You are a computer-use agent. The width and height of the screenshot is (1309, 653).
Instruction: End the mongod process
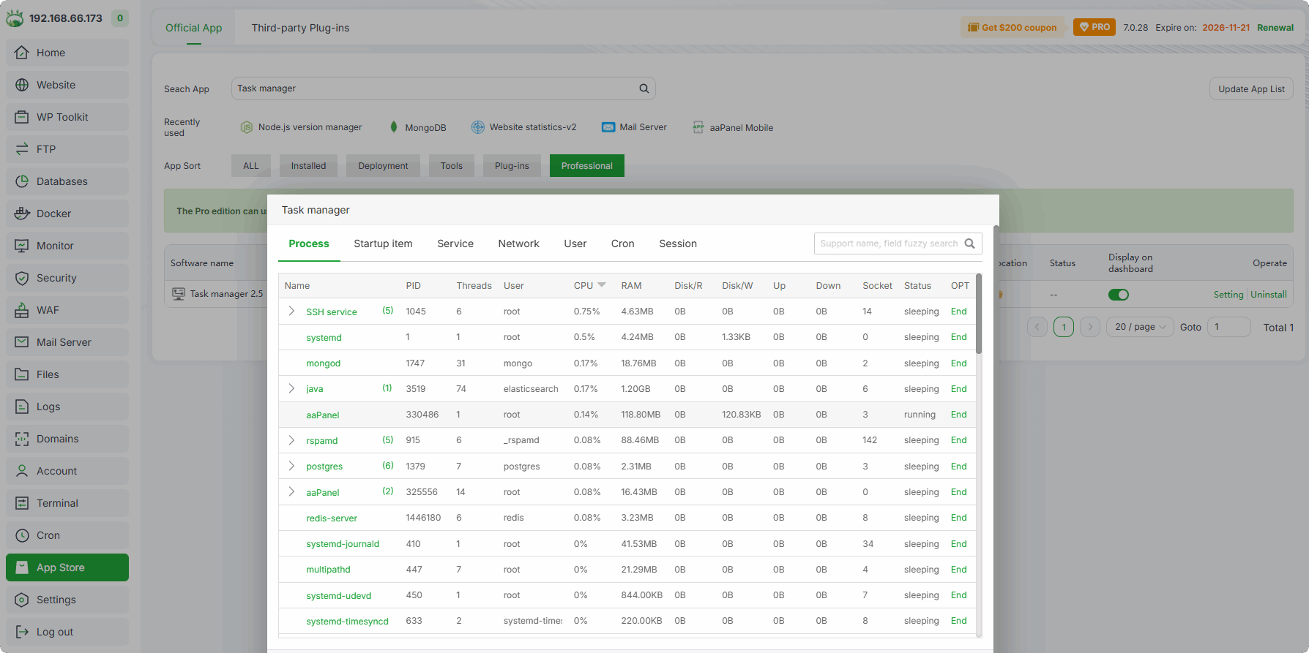tap(958, 363)
